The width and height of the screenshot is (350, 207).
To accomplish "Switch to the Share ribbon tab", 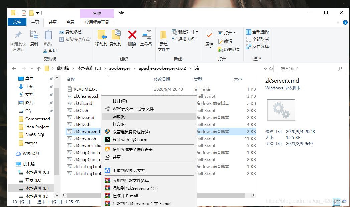I will click(53, 22).
